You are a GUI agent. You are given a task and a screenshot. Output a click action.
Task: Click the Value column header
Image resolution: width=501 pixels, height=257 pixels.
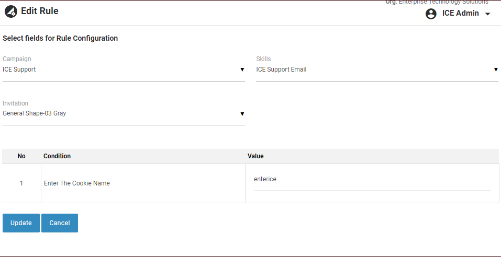pyautogui.click(x=255, y=156)
